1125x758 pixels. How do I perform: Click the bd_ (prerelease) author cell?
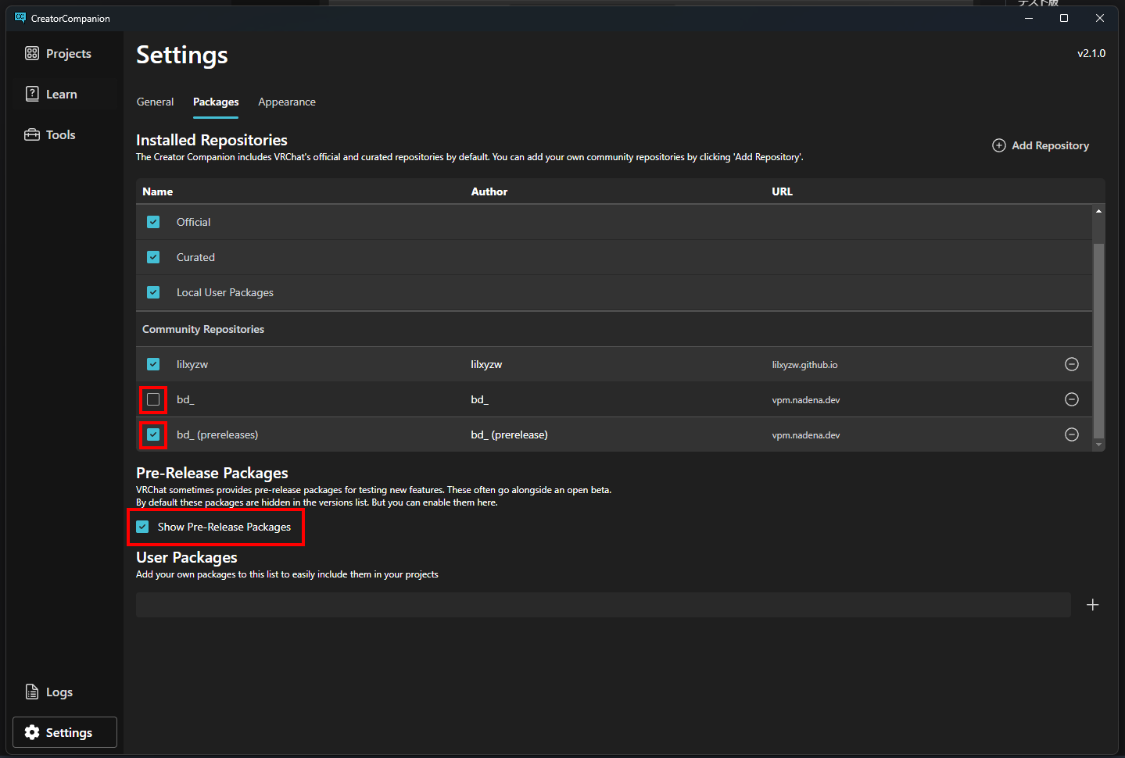[x=509, y=434]
